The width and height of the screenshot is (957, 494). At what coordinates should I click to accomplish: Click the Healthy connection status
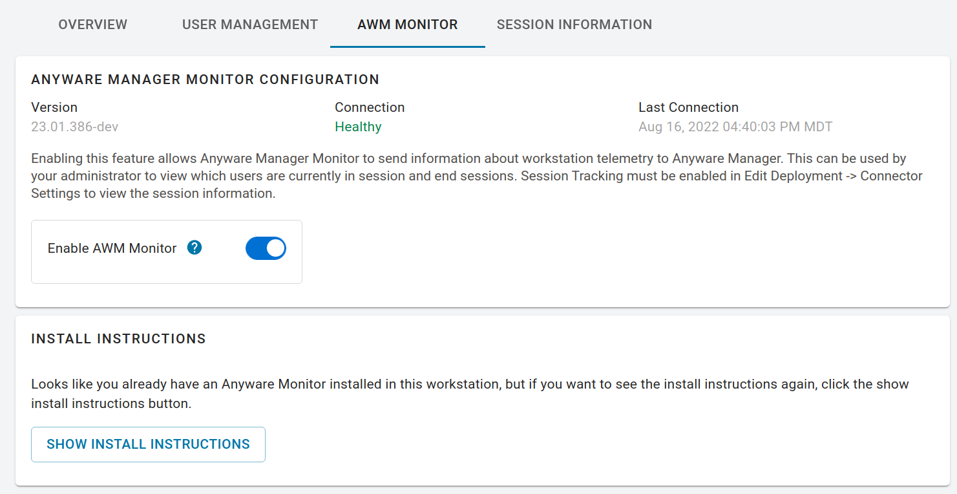358,127
